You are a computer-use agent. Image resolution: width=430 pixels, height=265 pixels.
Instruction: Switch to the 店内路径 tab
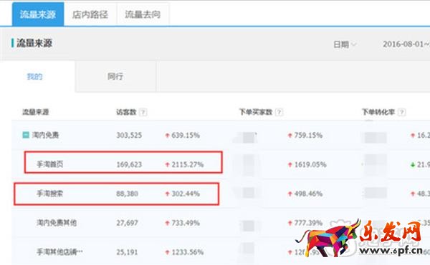pos(90,14)
